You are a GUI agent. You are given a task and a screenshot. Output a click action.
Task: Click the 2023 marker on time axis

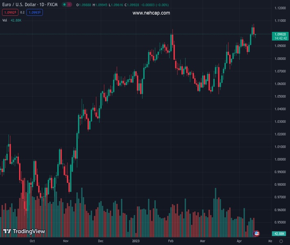136,241
